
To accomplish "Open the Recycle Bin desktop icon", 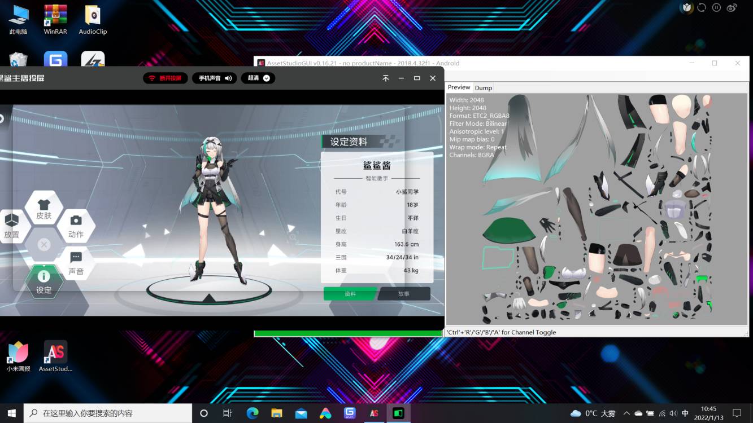I will point(18,60).
